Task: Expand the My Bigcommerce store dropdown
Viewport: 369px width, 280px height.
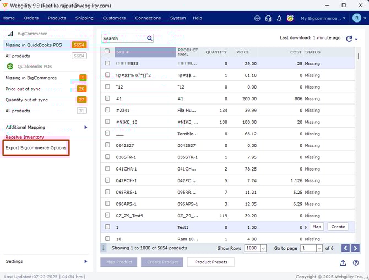Action: [344, 18]
